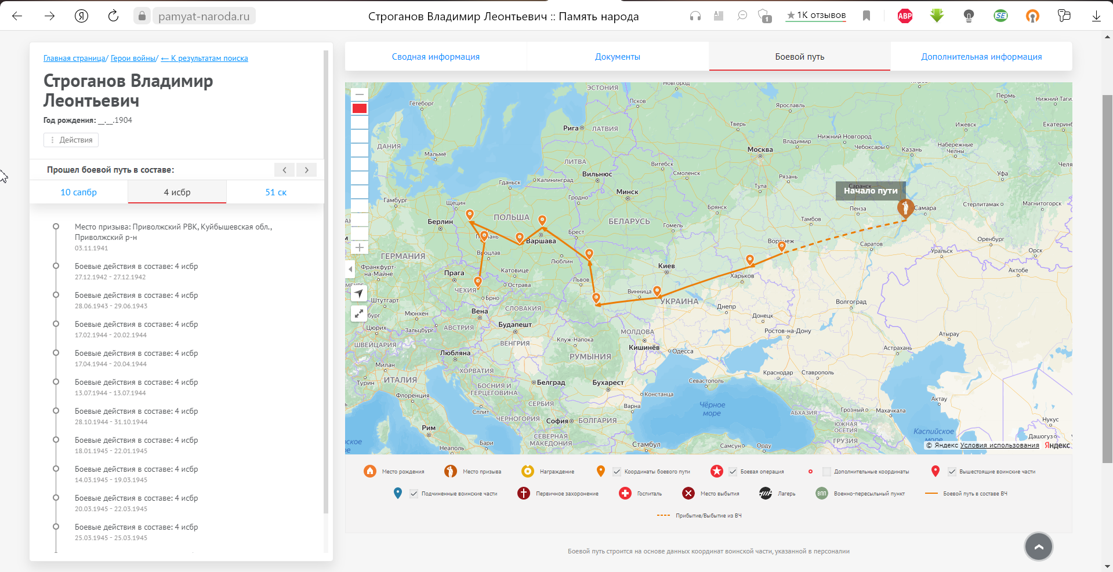Uncheck 'Координаты боевого пути' checkbox

617,472
